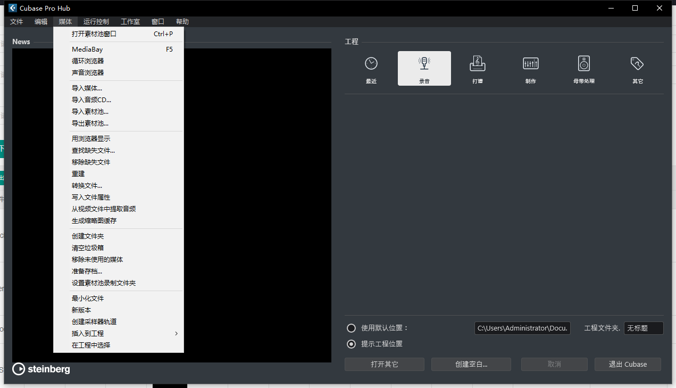Choose 创建采样器轨道 menu entry

click(x=119, y=322)
